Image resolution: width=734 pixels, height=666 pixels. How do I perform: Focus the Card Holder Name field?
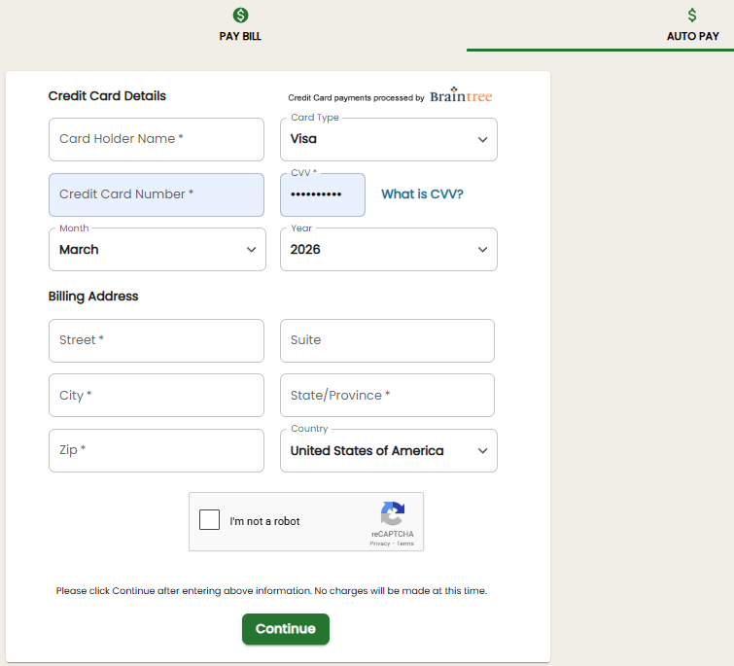[x=157, y=140]
